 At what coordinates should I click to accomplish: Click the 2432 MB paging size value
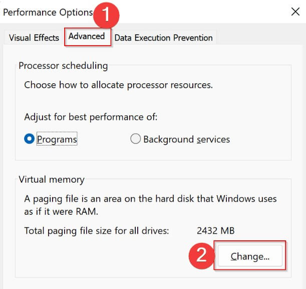[216, 231]
